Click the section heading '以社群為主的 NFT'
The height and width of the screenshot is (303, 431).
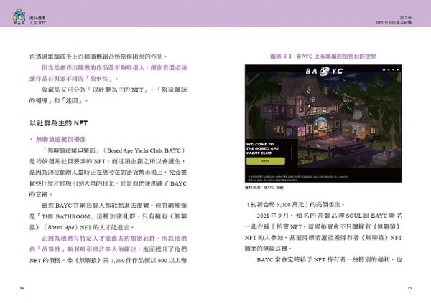pyautogui.click(x=59, y=123)
